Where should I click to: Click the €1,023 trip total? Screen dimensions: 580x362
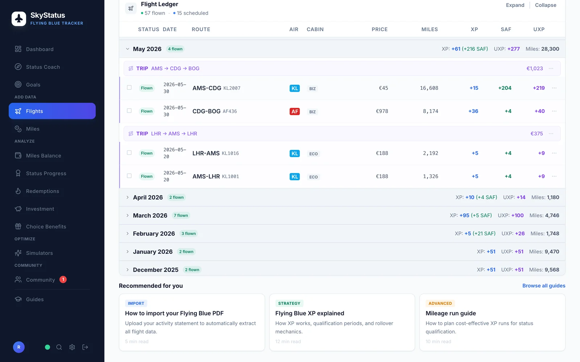point(535,68)
